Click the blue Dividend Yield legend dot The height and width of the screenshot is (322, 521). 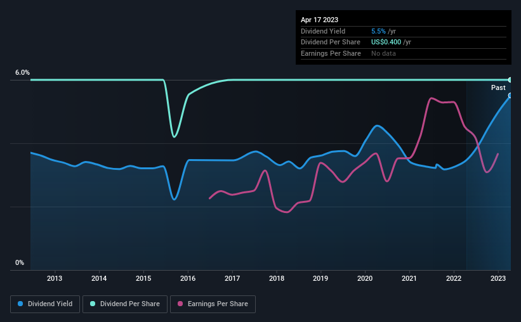20,304
